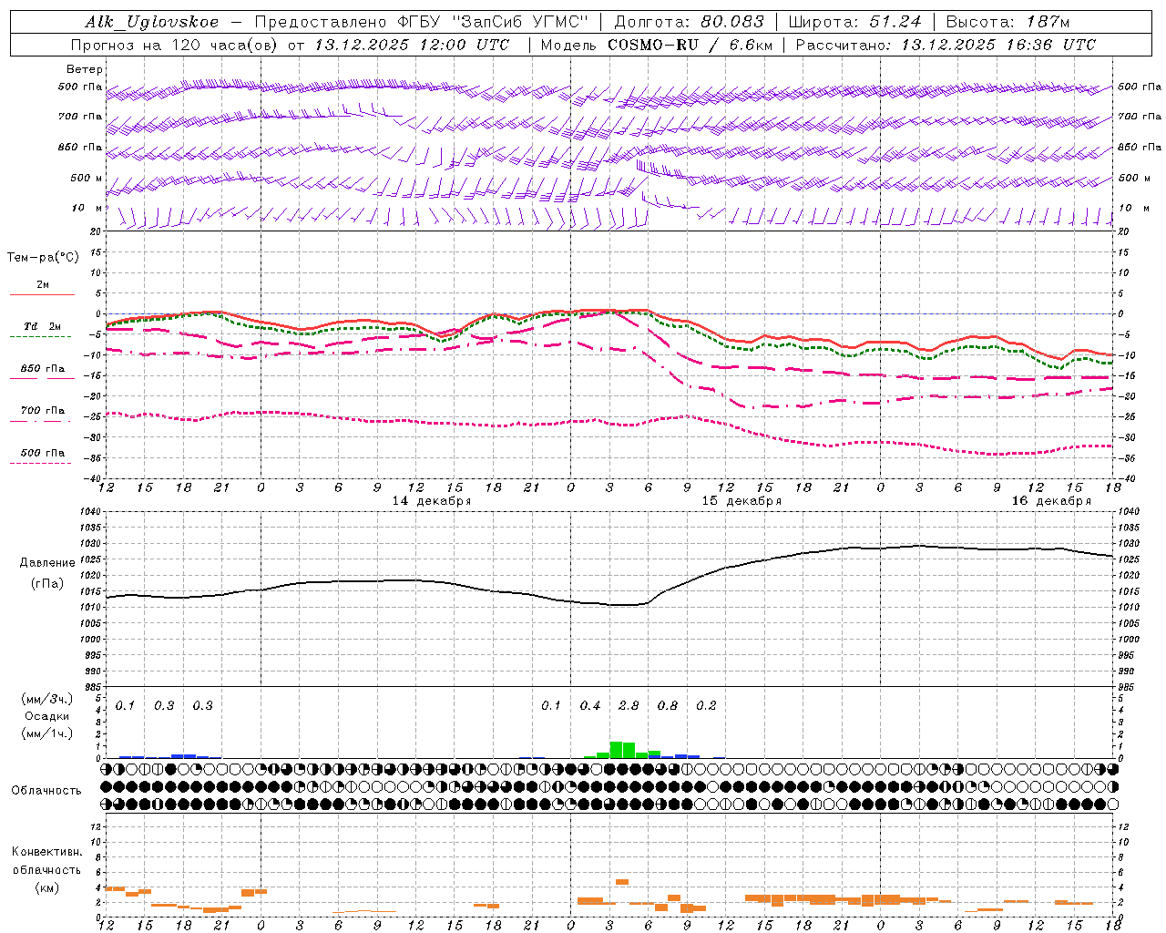Click the dotted line sample under the 500 гПа legend

41,463
